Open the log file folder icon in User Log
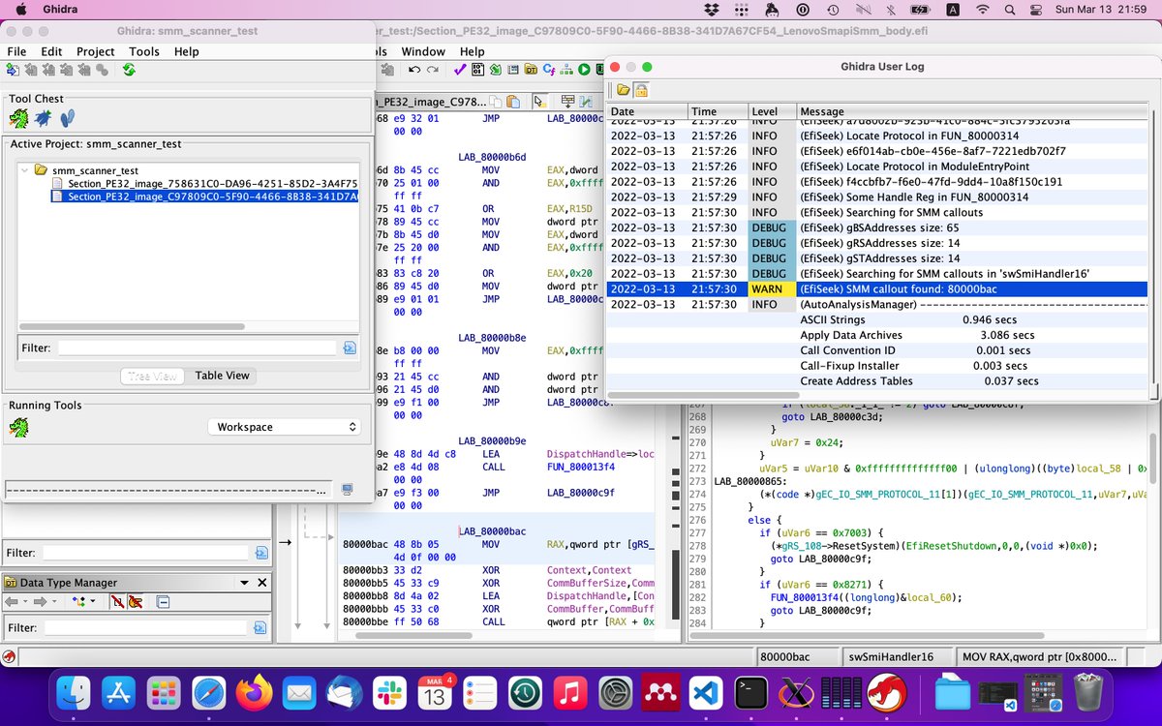The height and width of the screenshot is (726, 1162). 624,90
